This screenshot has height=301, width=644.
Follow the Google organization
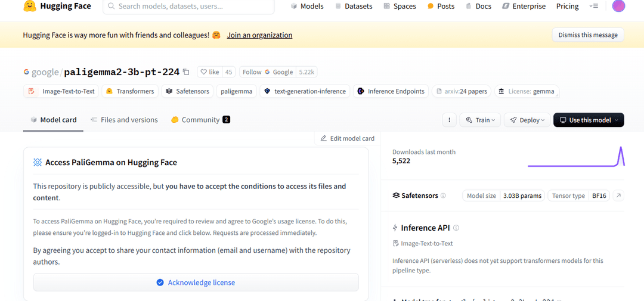click(x=268, y=72)
